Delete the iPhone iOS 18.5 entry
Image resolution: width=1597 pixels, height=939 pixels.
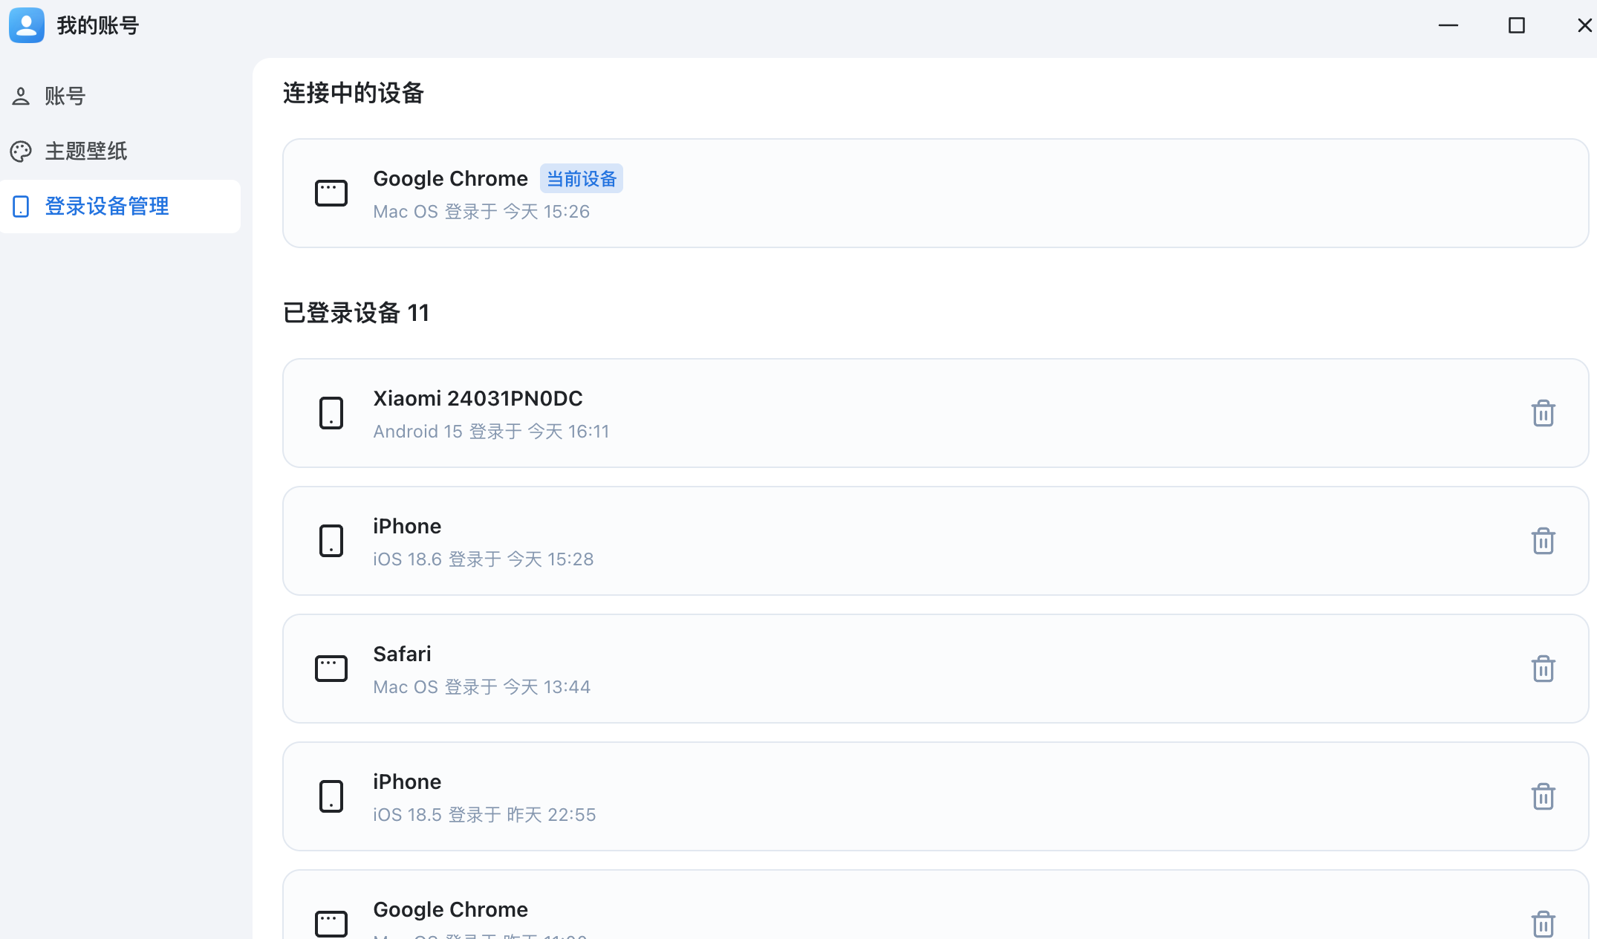[1543, 796]
